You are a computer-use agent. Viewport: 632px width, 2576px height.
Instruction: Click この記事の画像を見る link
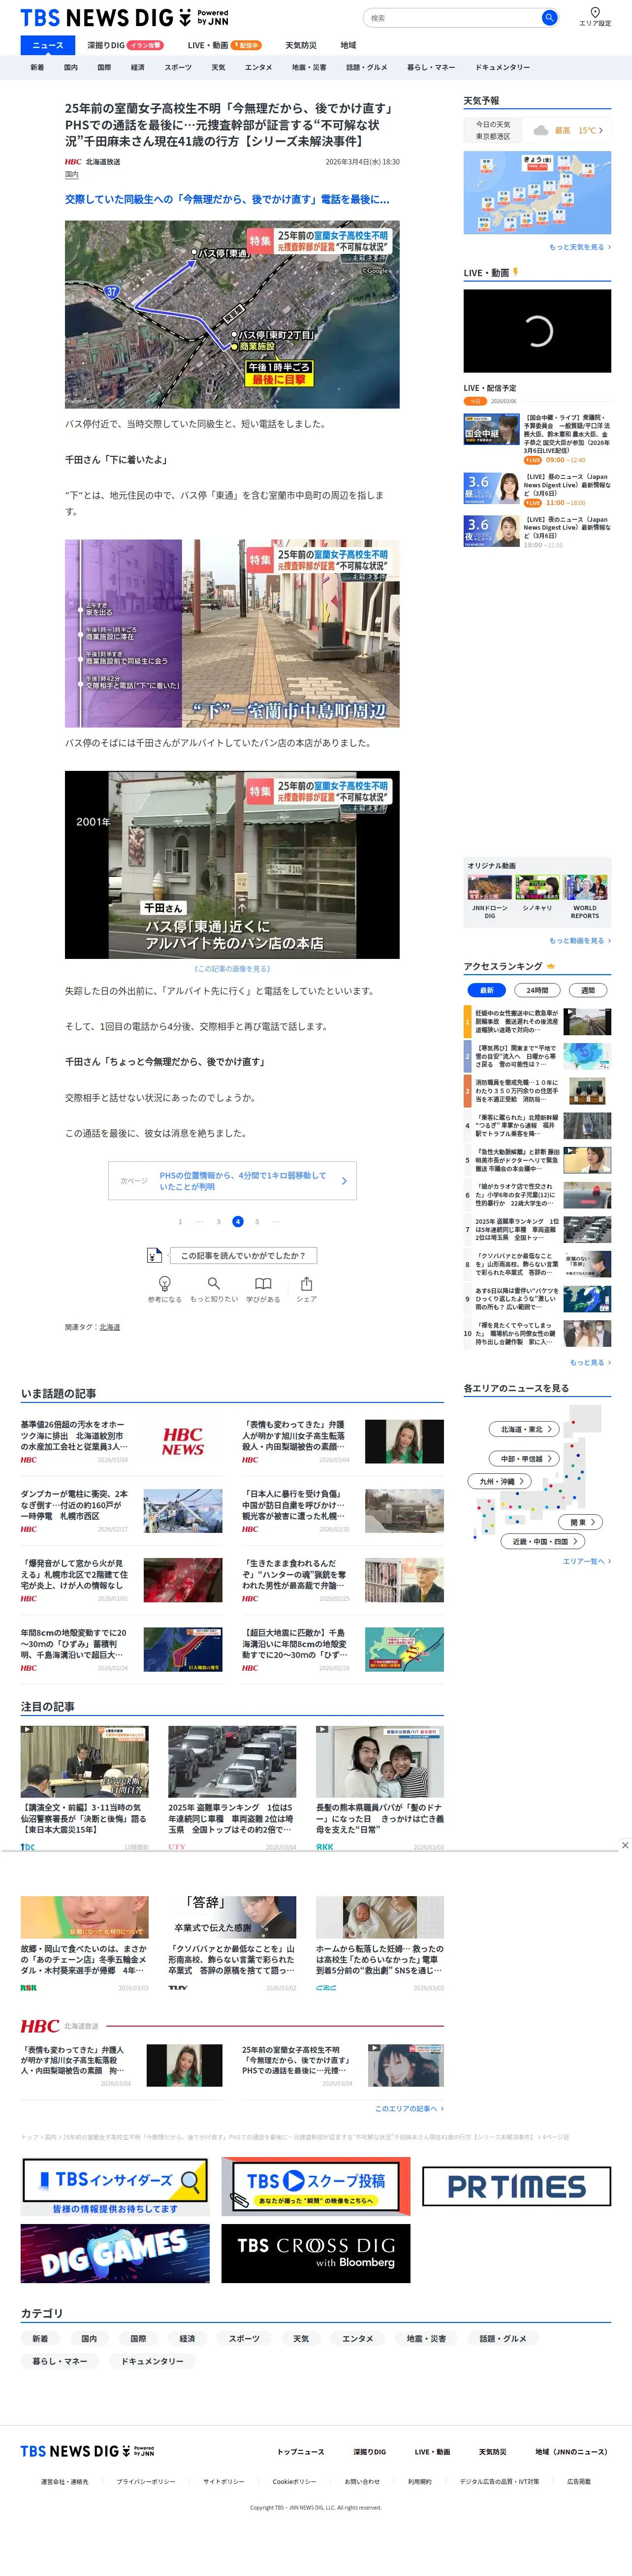tap(232, 968)
